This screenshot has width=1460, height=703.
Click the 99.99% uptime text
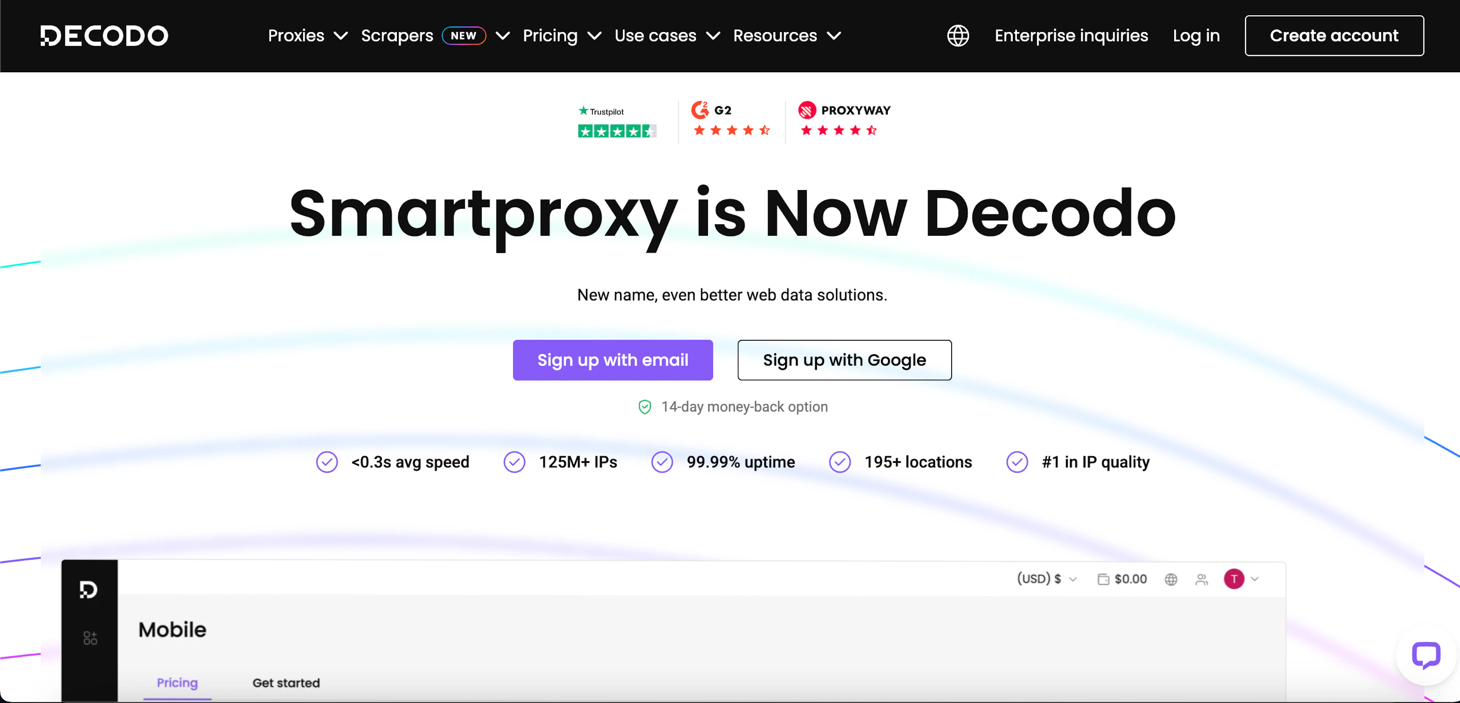(741, 462)
